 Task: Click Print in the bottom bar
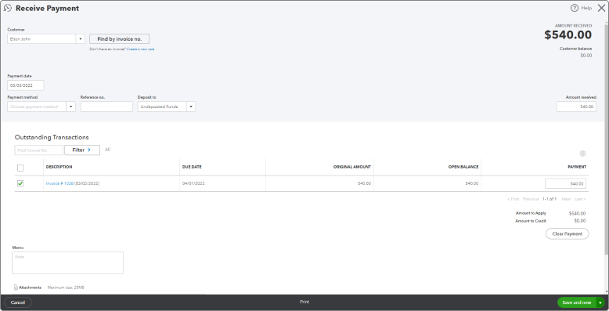[x=304, y=302]
